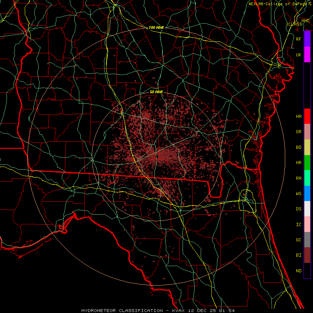Select the 'BD' legend label

(299, 147)
